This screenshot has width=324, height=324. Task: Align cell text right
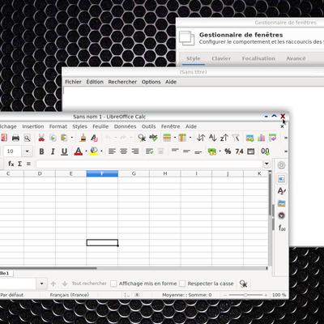point(135,151)
